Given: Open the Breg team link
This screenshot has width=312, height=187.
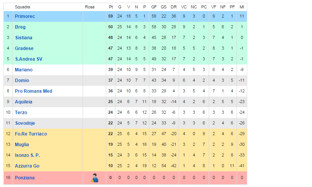Looking at the screenshot, I should tap(20, 27).
